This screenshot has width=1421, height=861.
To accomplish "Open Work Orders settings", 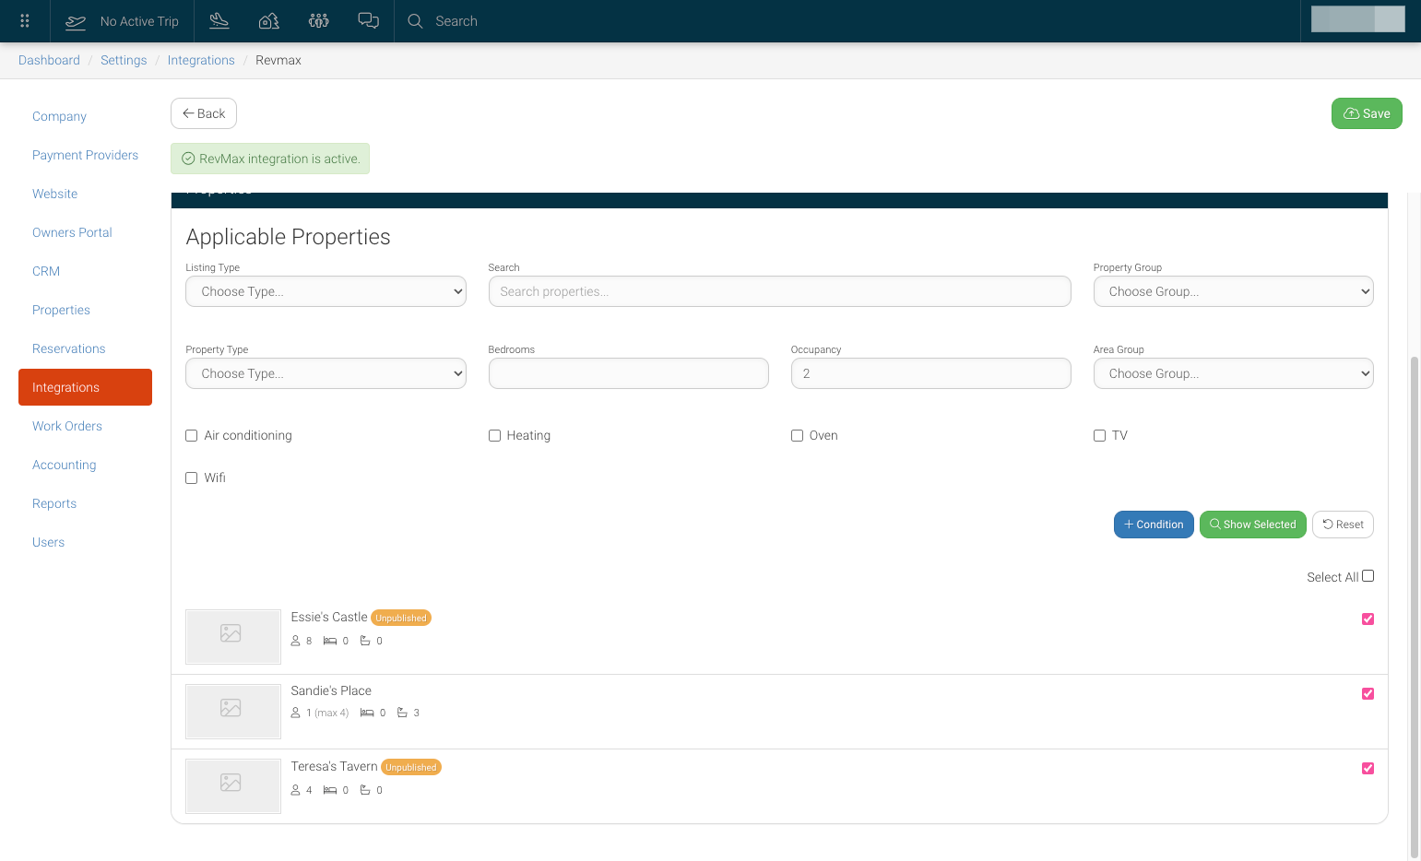I will click(67, 426).
